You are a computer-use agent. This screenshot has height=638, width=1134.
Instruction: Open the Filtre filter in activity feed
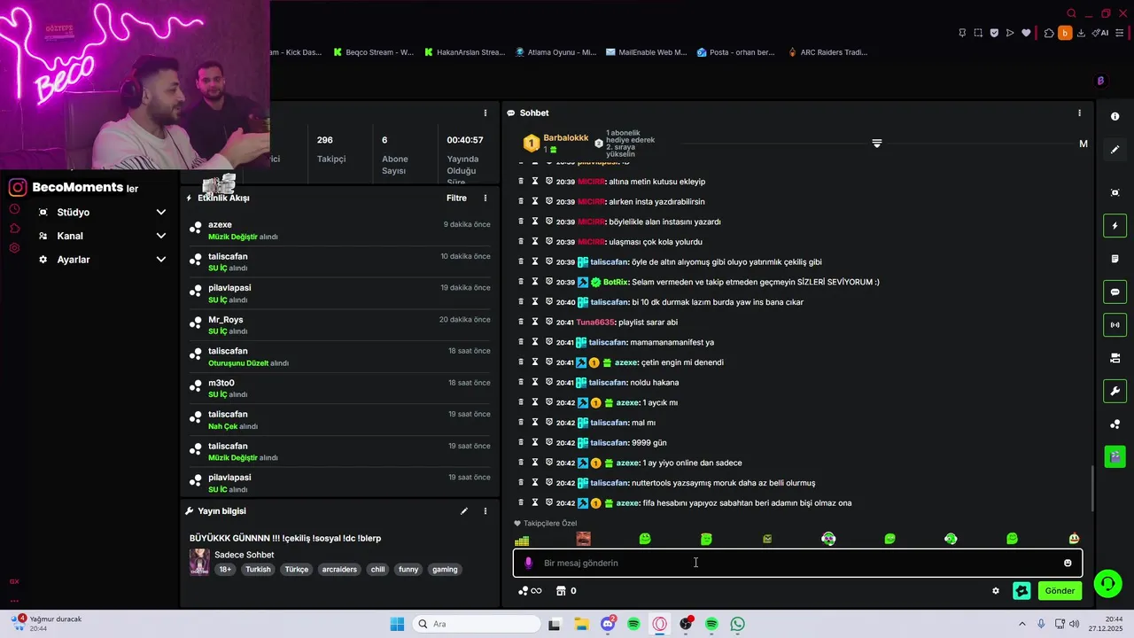pos(456,198)
